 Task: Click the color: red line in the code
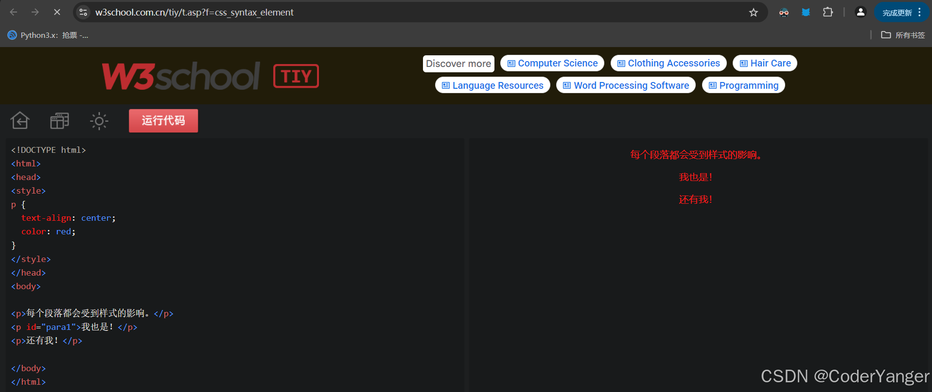click(49, 232)
